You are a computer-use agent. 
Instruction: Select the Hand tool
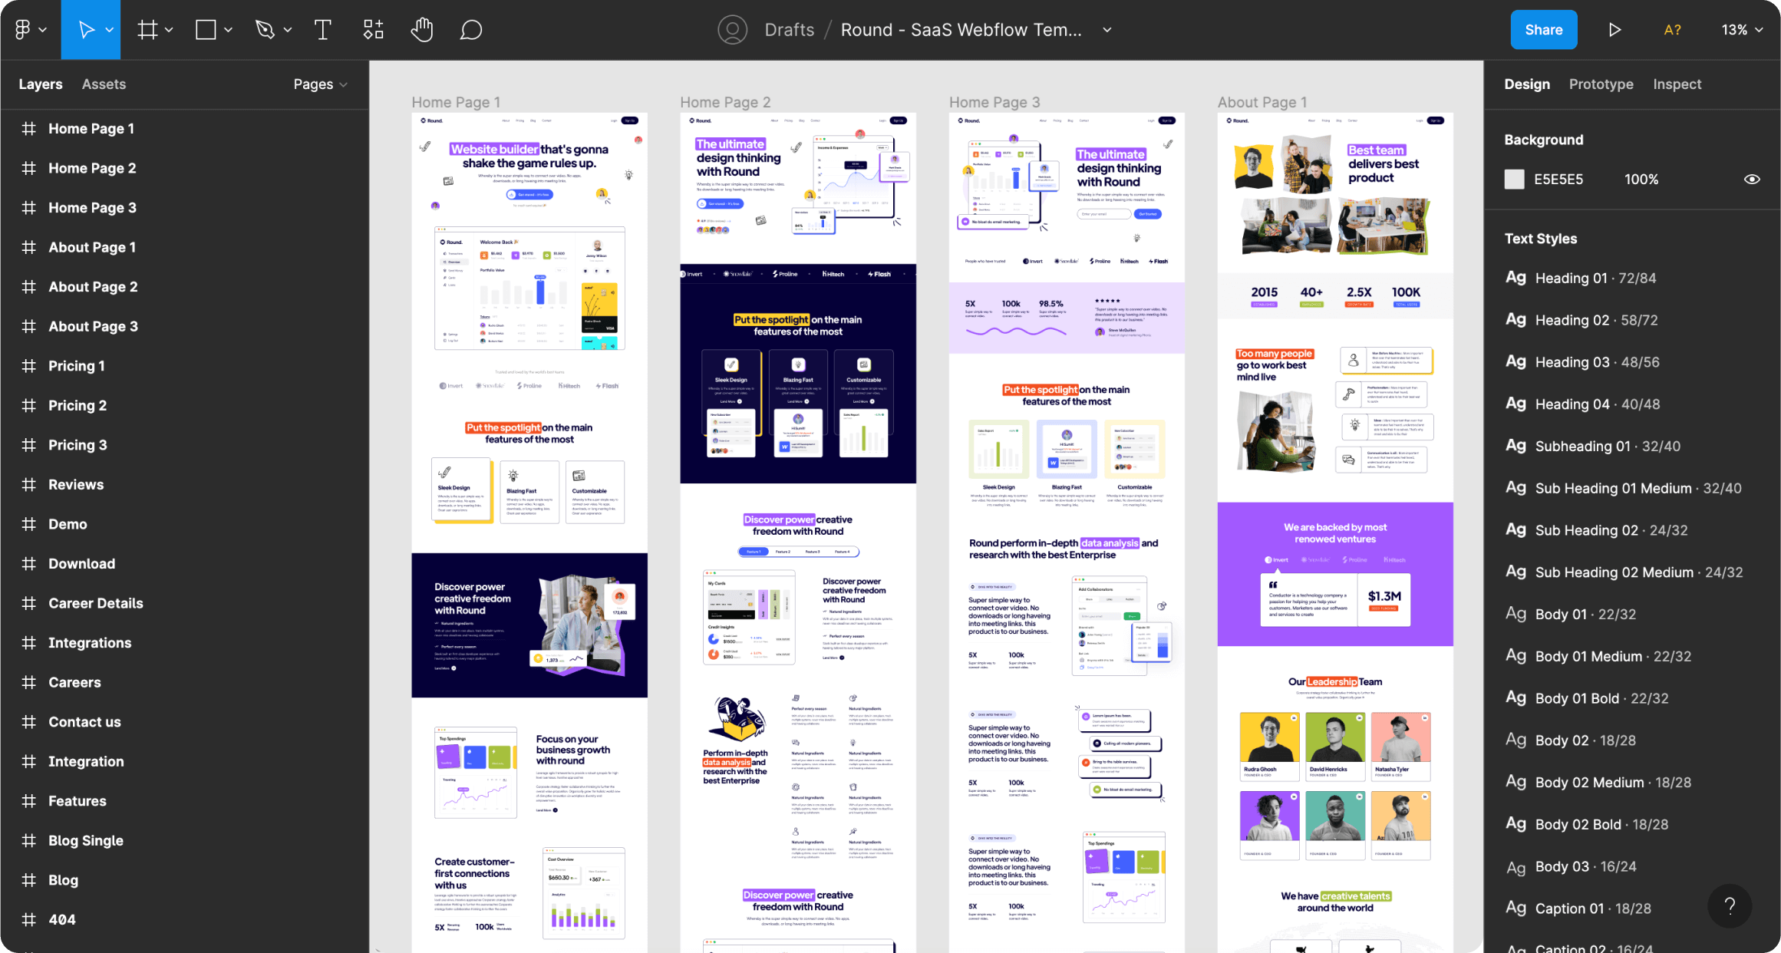click(x=421, y=30)
